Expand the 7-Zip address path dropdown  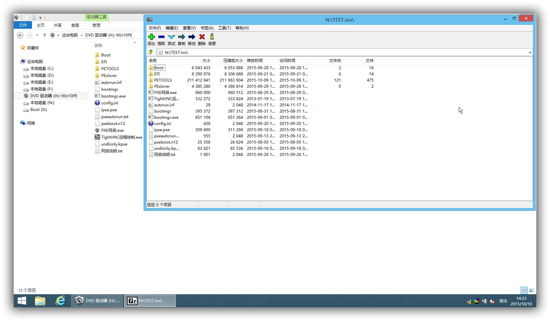pyautogui.click(x=530, y=52)
